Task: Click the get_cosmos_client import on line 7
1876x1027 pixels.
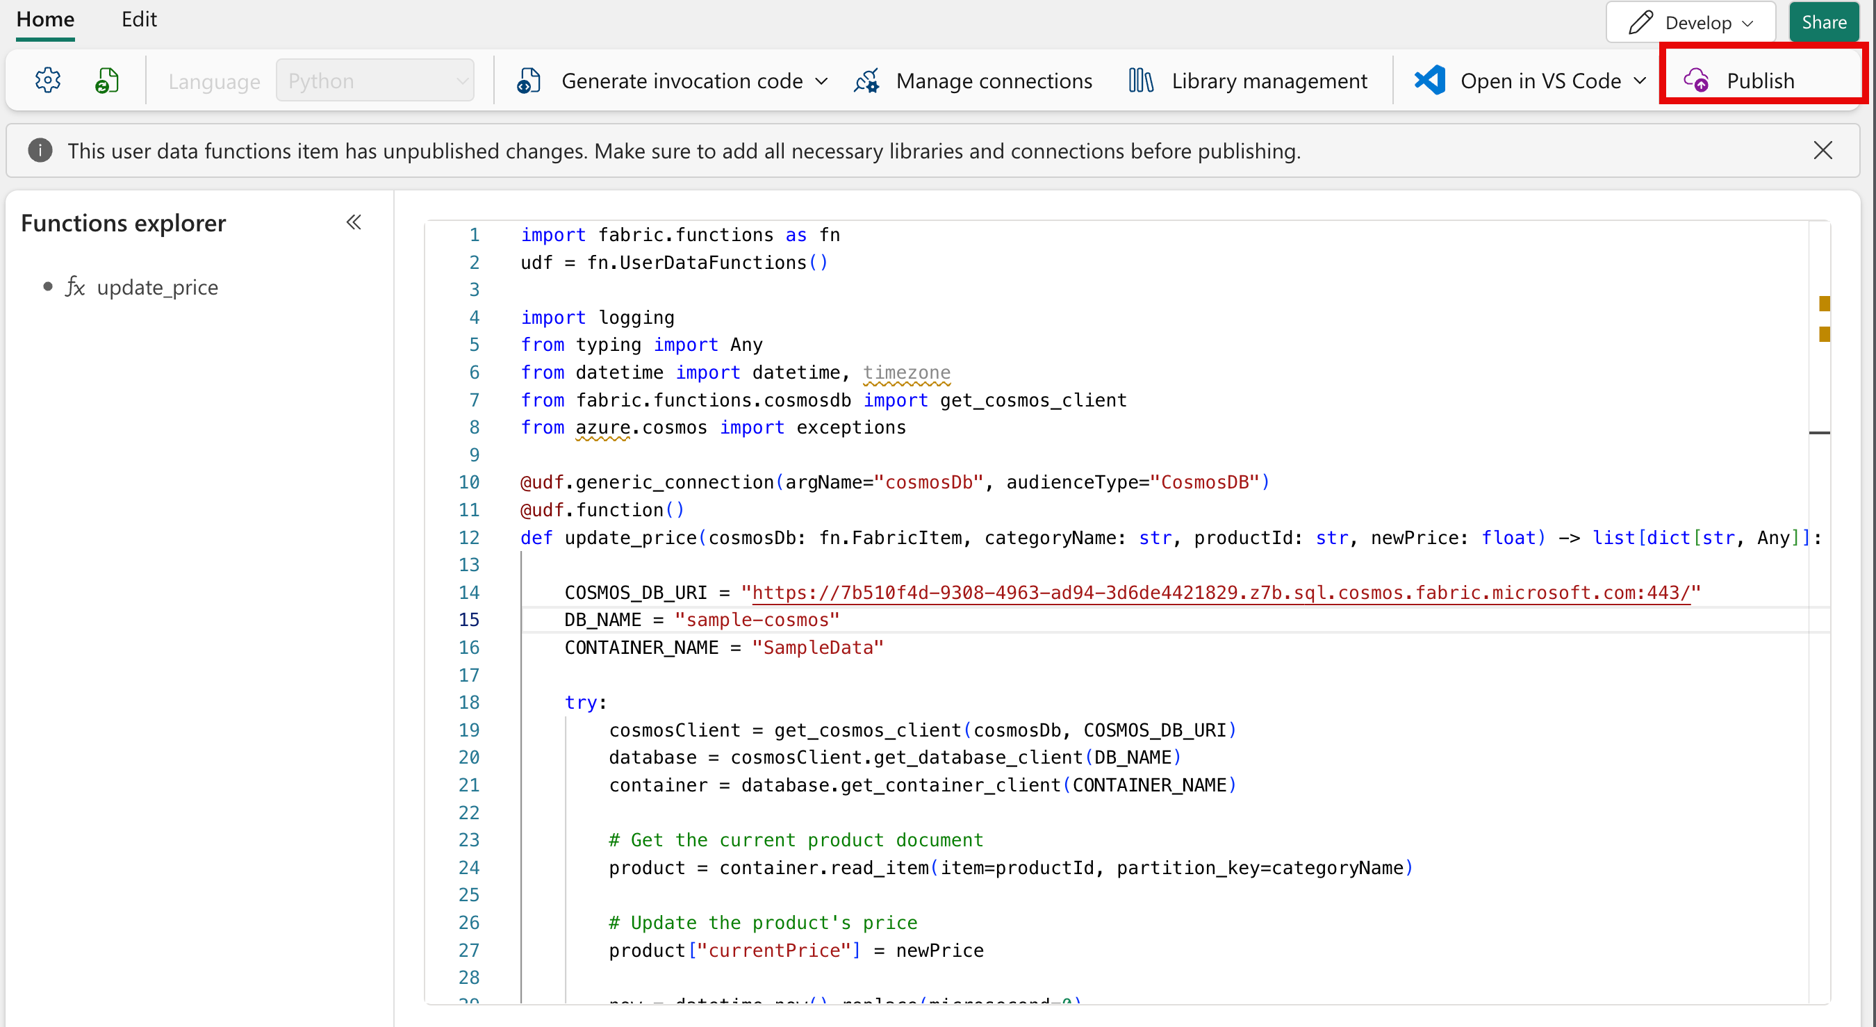Action: [1033, 400]
